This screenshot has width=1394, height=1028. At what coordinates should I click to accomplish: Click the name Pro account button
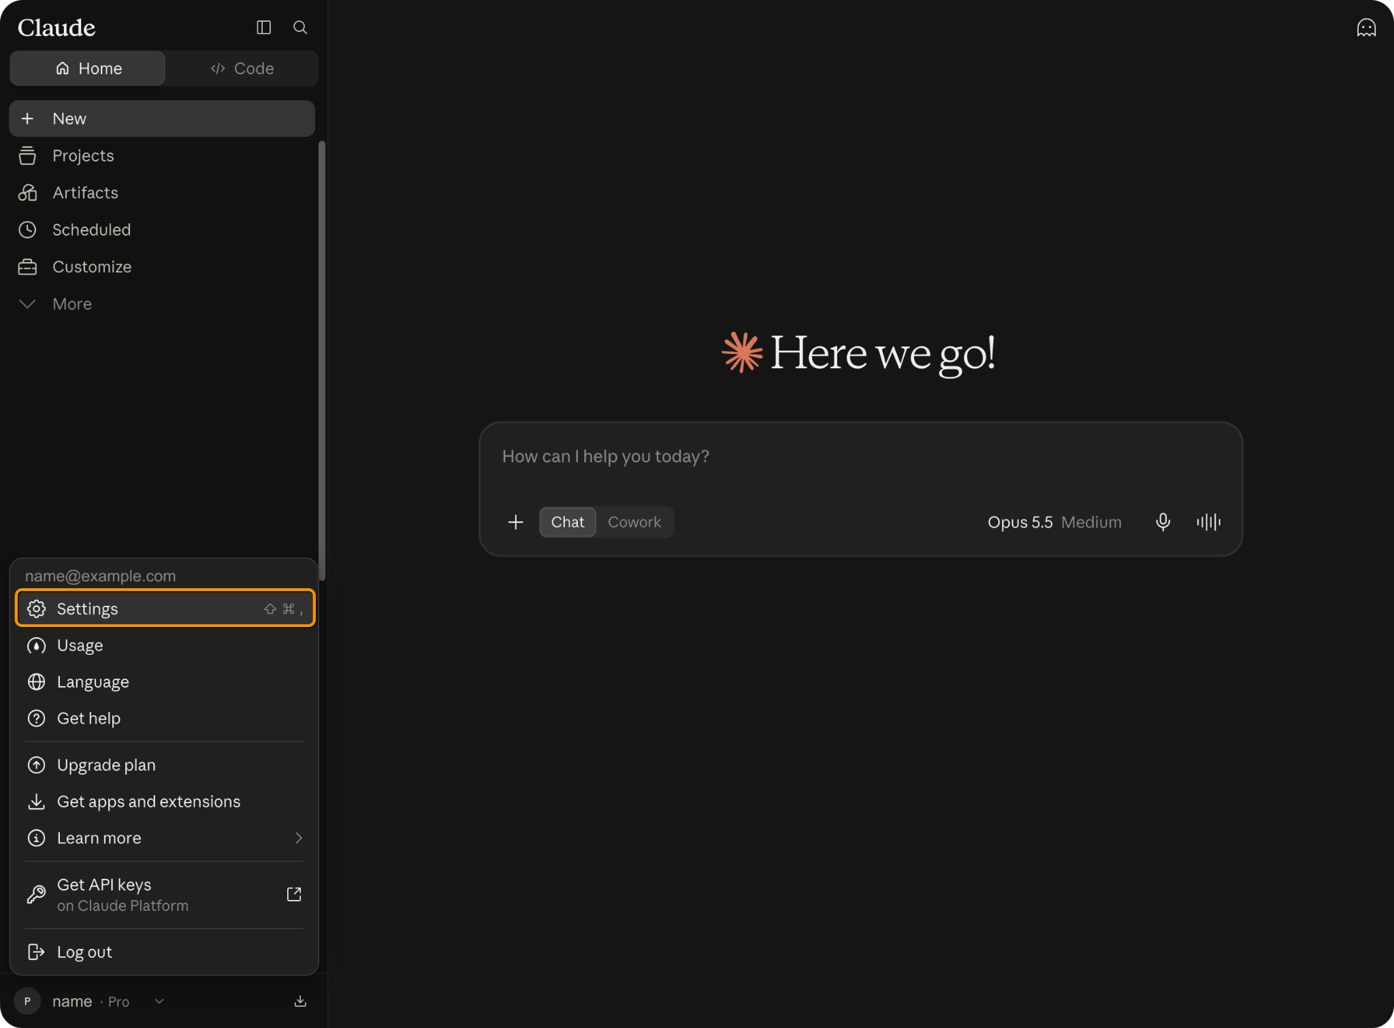pos(90,1001)
